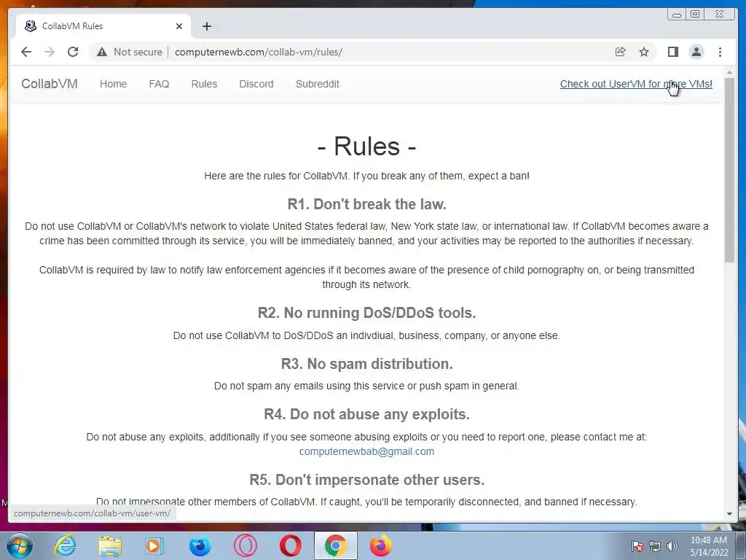Image resolution: width=746 pixels, height=560 pixels.
Task: Minimize the Chrome window
Action: [677, 15]
